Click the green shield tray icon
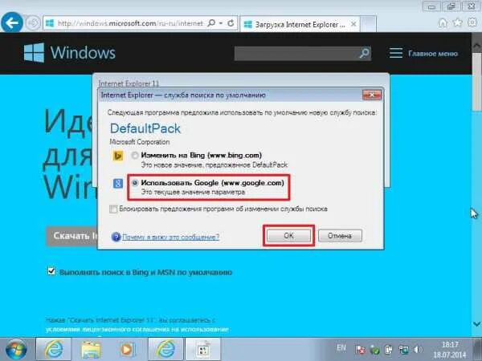This screenshot has height=361, width=482. coord(374,350)
